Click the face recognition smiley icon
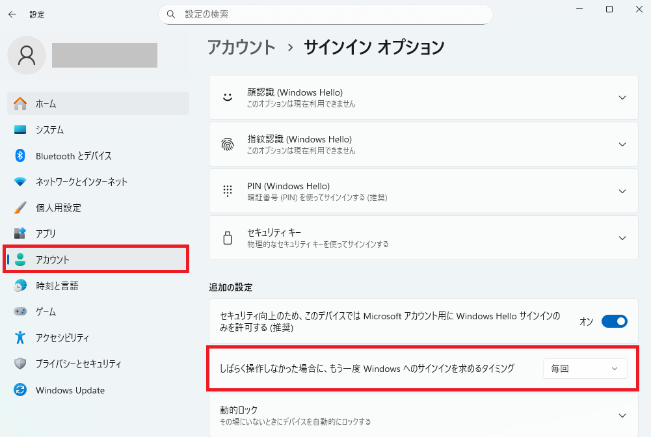Screen dimensions: 651x437 tap(228, 97)
